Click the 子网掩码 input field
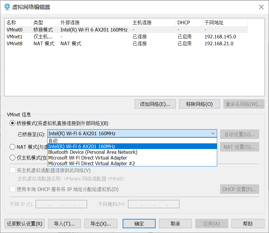Image resolution: width=269 pixels, height=233 pixels. click(x=154, y=204)
